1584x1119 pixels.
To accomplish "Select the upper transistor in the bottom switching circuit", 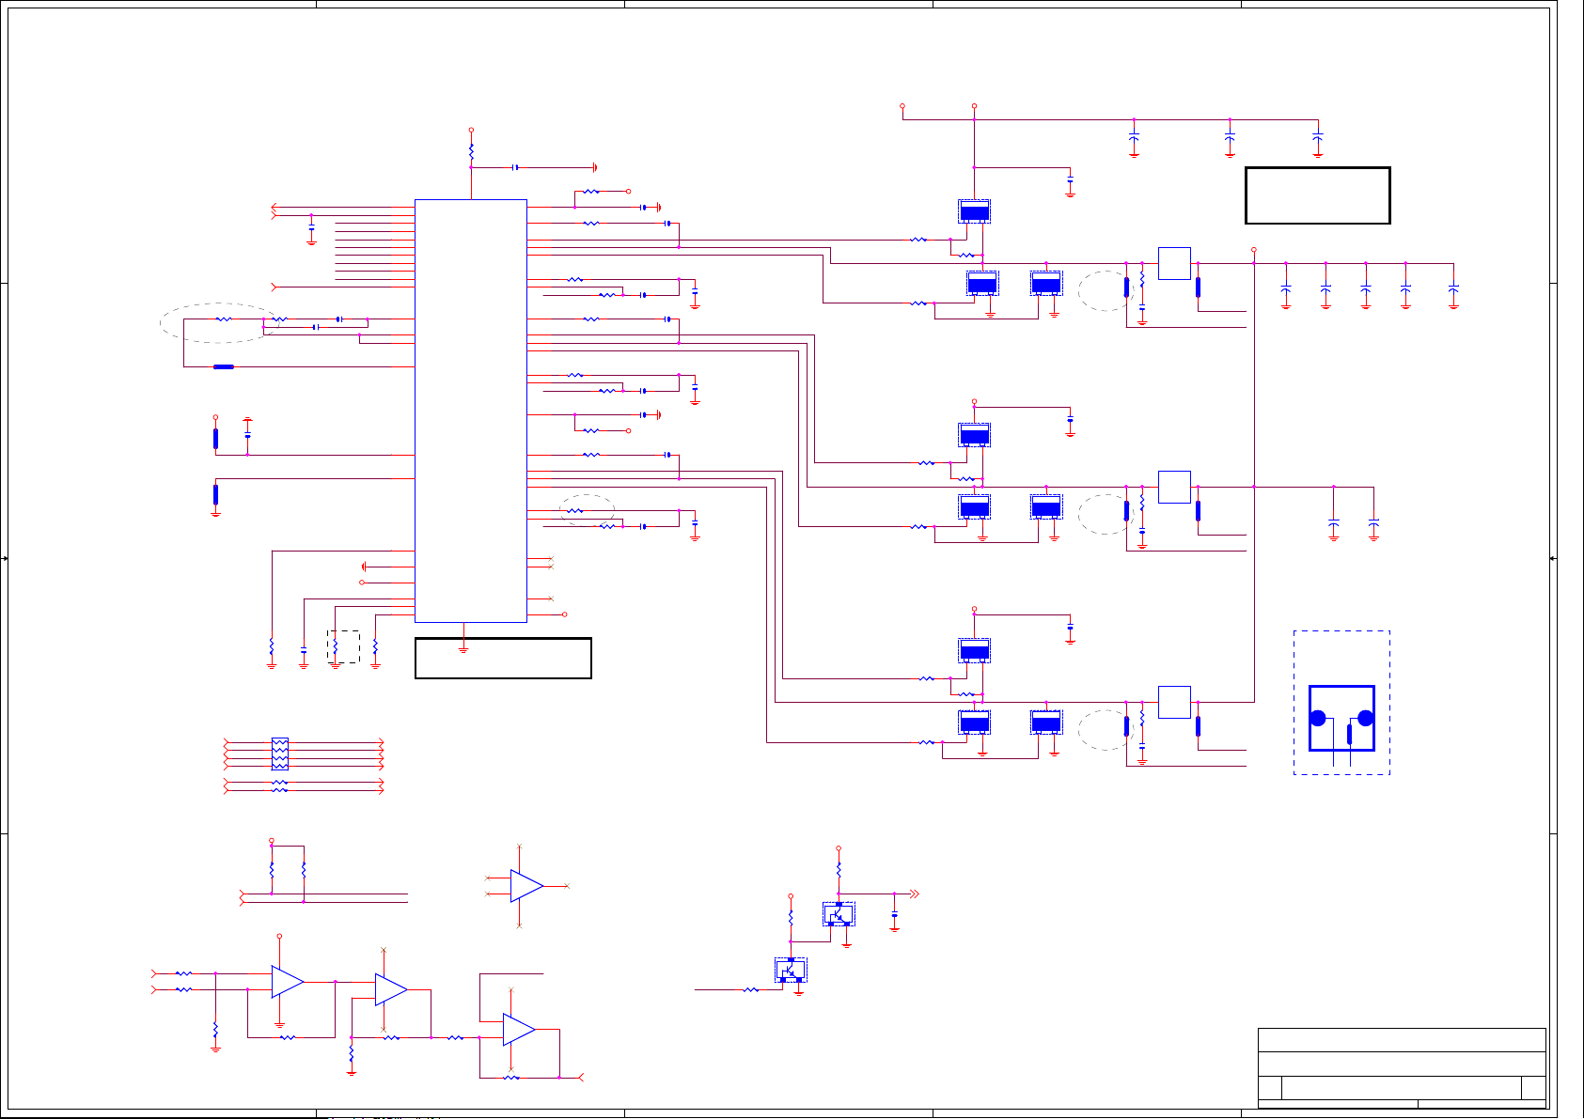I will 839,914.
